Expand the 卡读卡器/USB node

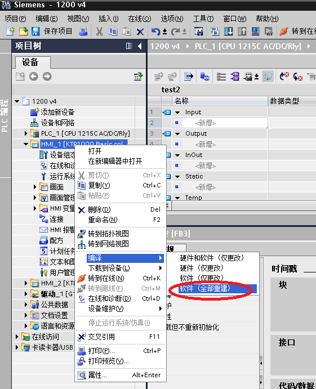pos(17,347)
